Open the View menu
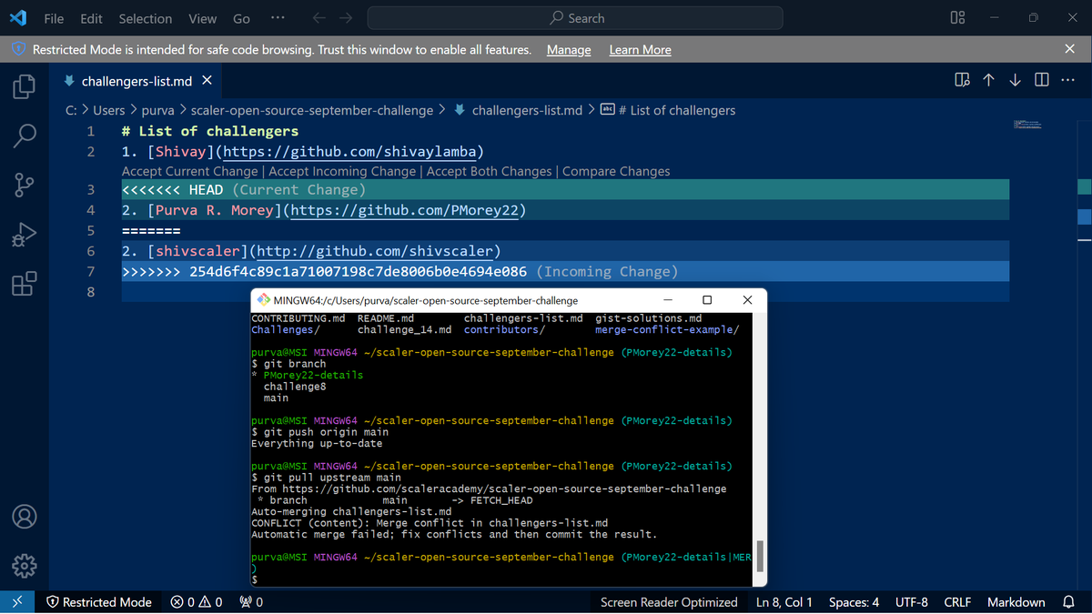 202,18
